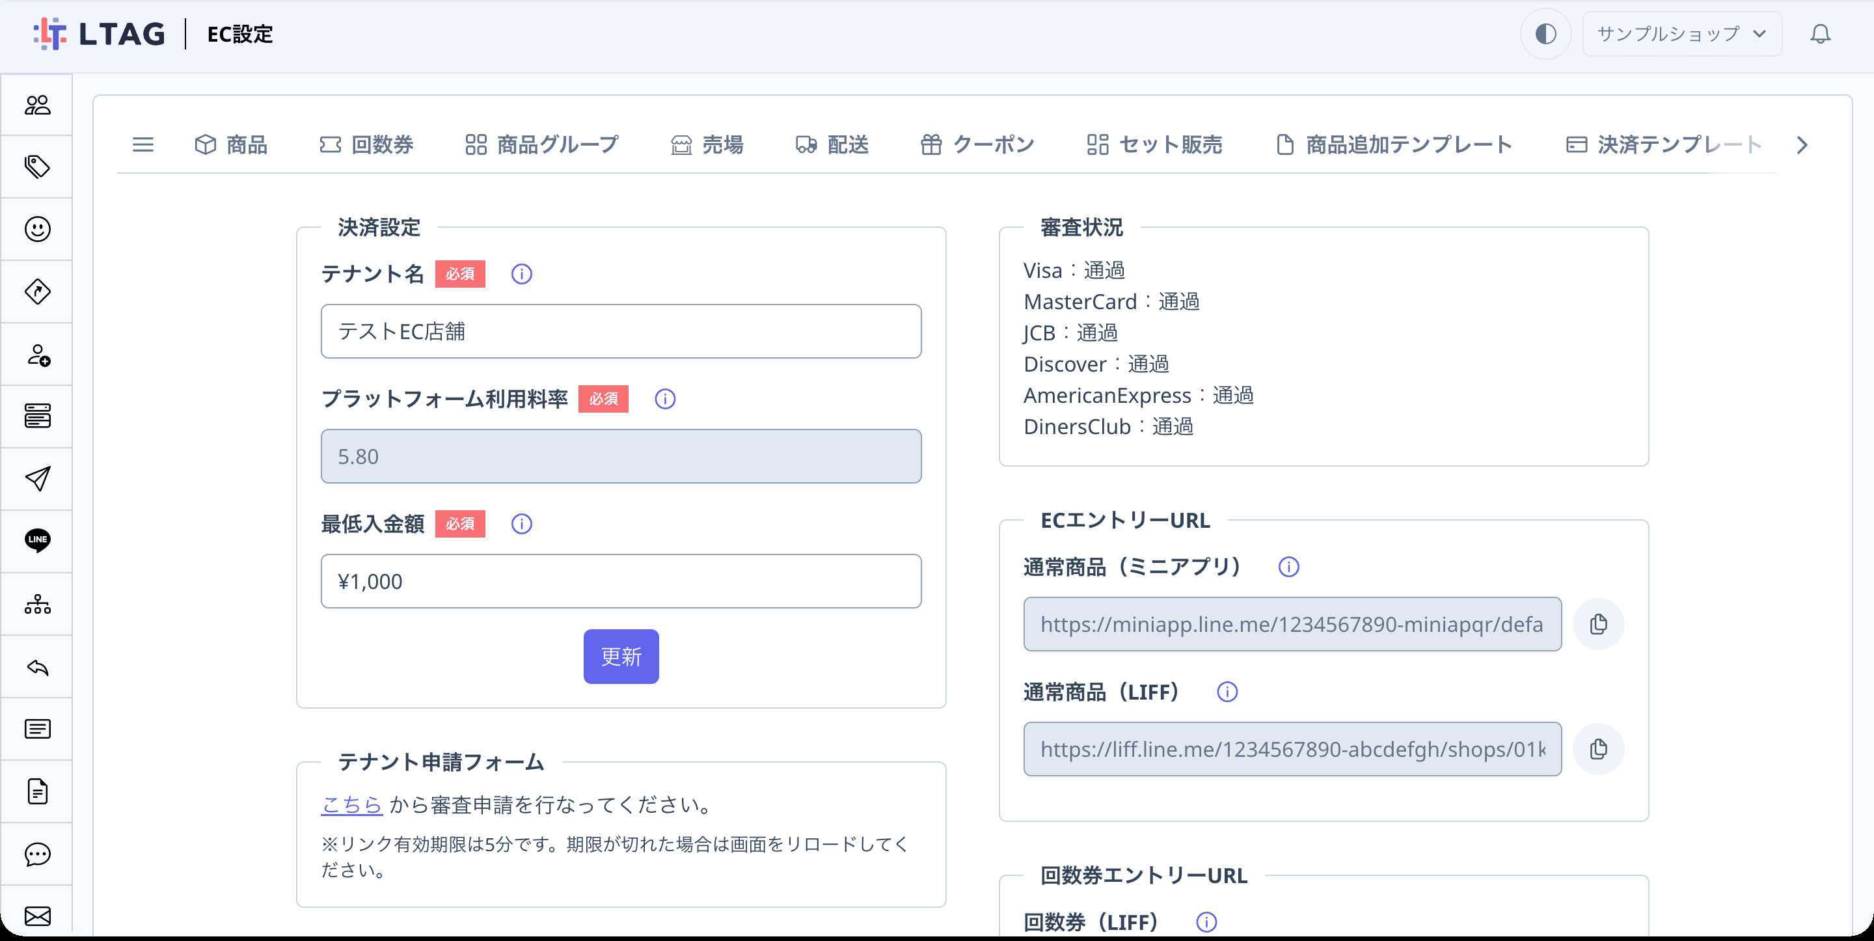The height and width of the screenshot is (941, 1874).
Task: Click the テナント申請フォーム section heading
Action: pos(441,762)
